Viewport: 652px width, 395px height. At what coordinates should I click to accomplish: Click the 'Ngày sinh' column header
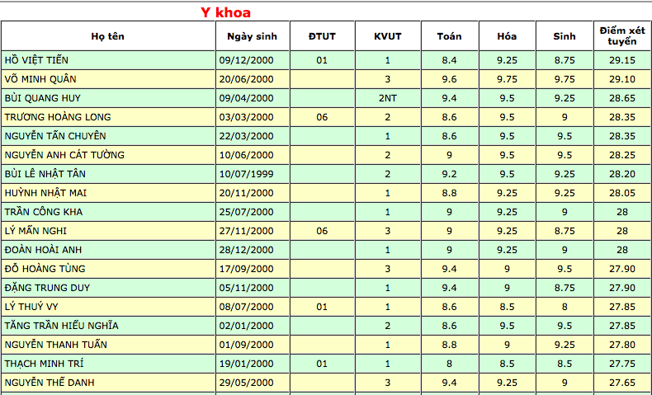(x=253, y=36)
